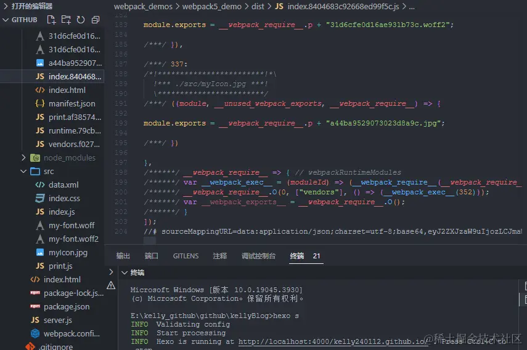527x350 pixels.
Task: Click editor line number 204
Action: [x=121, y=231]
